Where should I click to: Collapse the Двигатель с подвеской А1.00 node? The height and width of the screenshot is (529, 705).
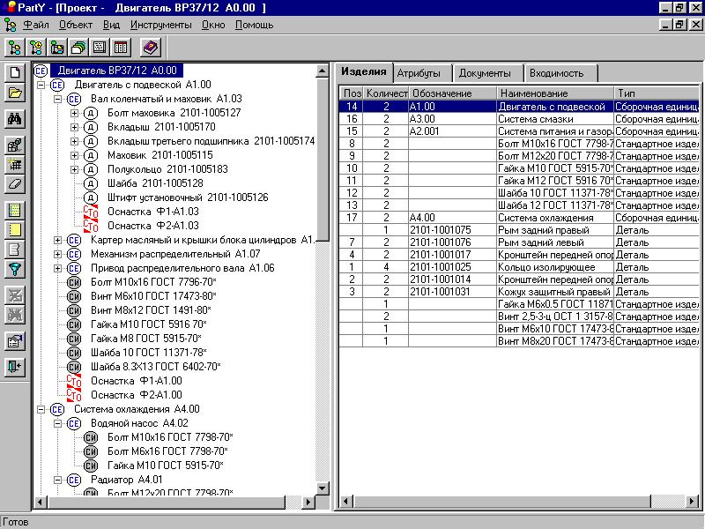click(x=41, y=85)
